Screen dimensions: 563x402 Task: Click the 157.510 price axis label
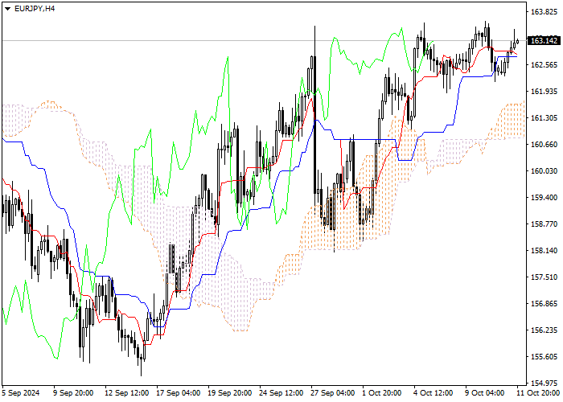click(544, 277)
